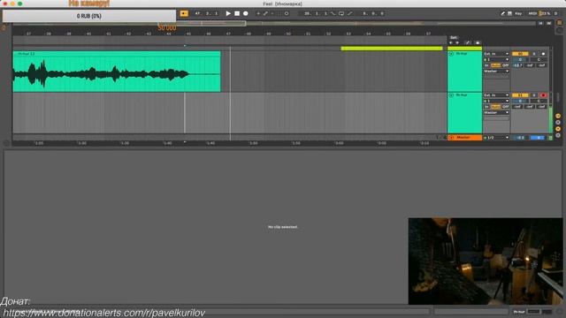Open first track input channel dropdown
The height and width of the screenshot is (318, 566).
point(496,59)
